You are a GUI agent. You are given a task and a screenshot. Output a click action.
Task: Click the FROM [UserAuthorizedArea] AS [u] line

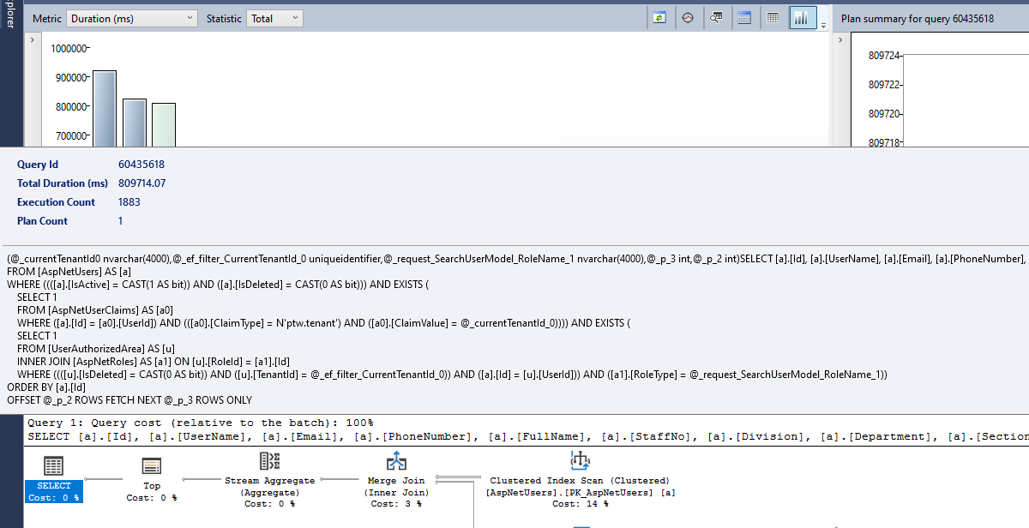tap(96, 348)
